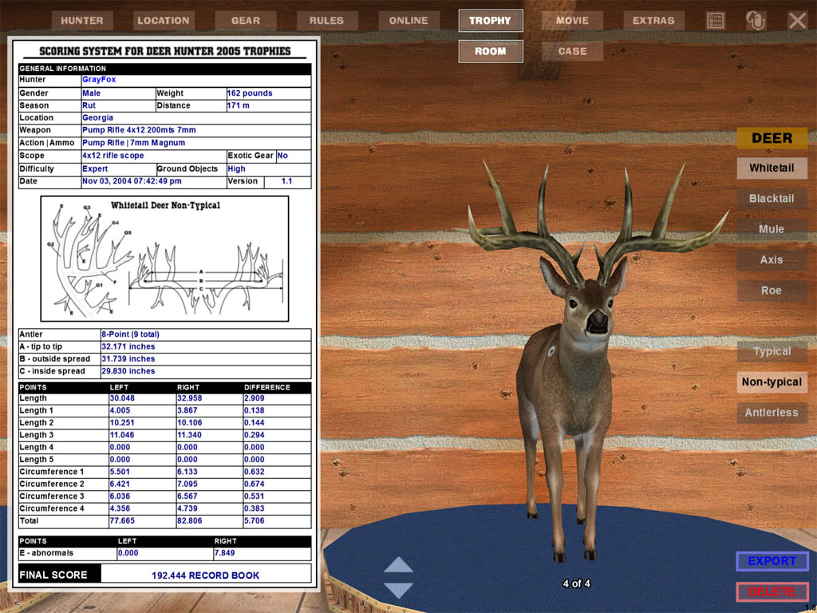Click the inside spread value 29.830 inches
The height and width of the screenshot is (613, 817).
click(128, 371)
